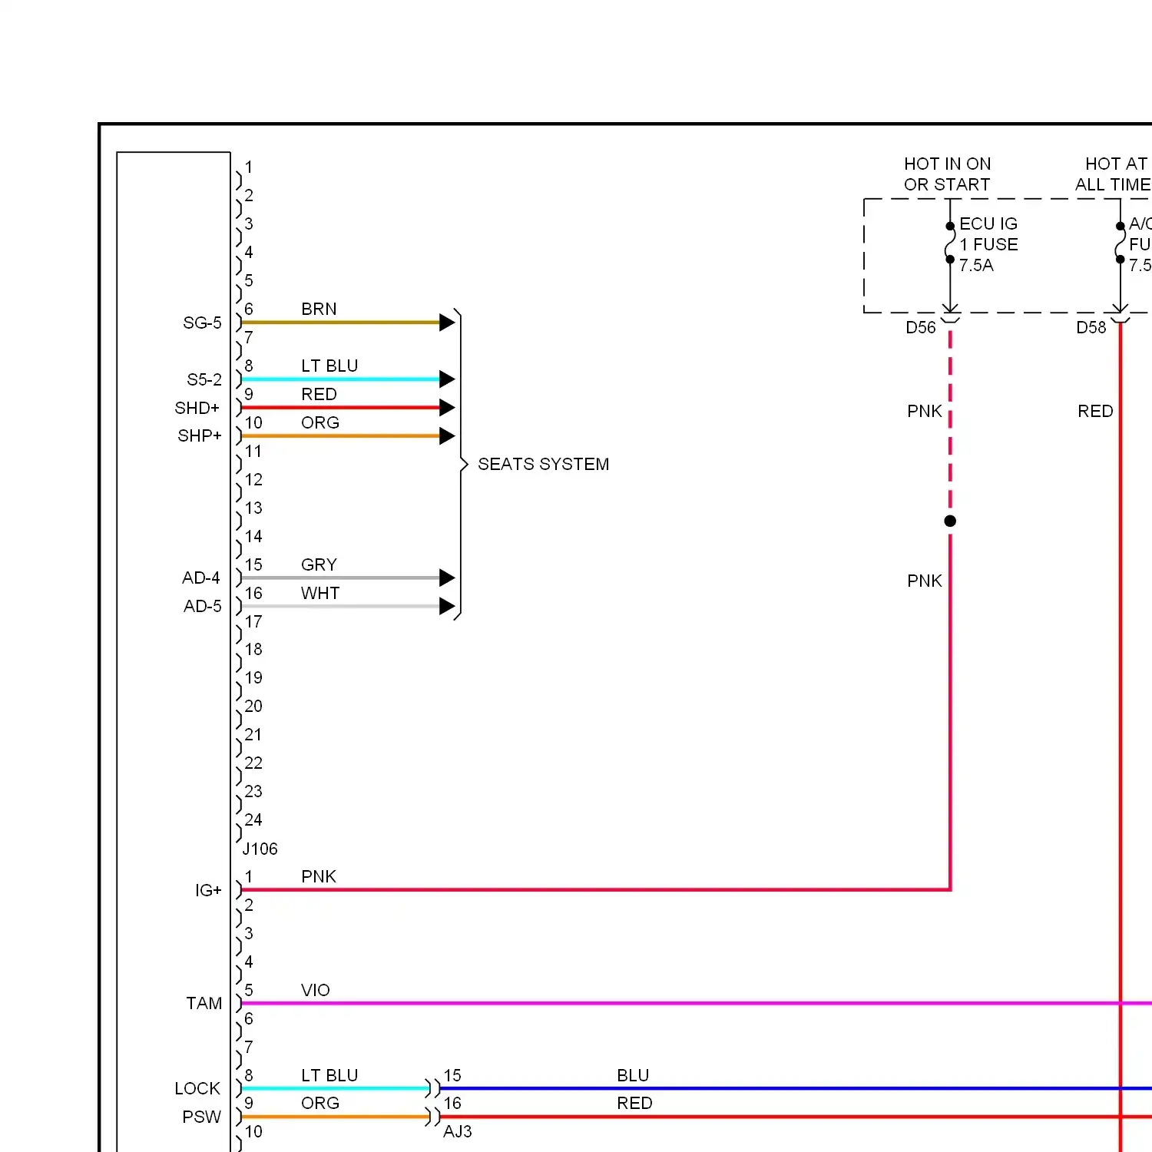
Task: Click the BLU wire label after AJ3
Action: tap(634, 1075)
